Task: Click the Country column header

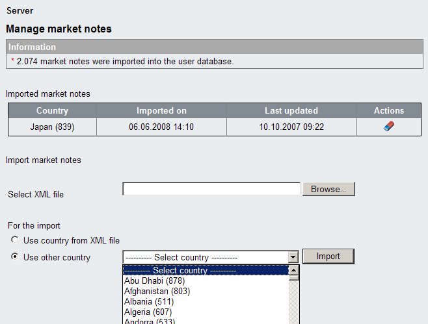Action: coord(52,111)
